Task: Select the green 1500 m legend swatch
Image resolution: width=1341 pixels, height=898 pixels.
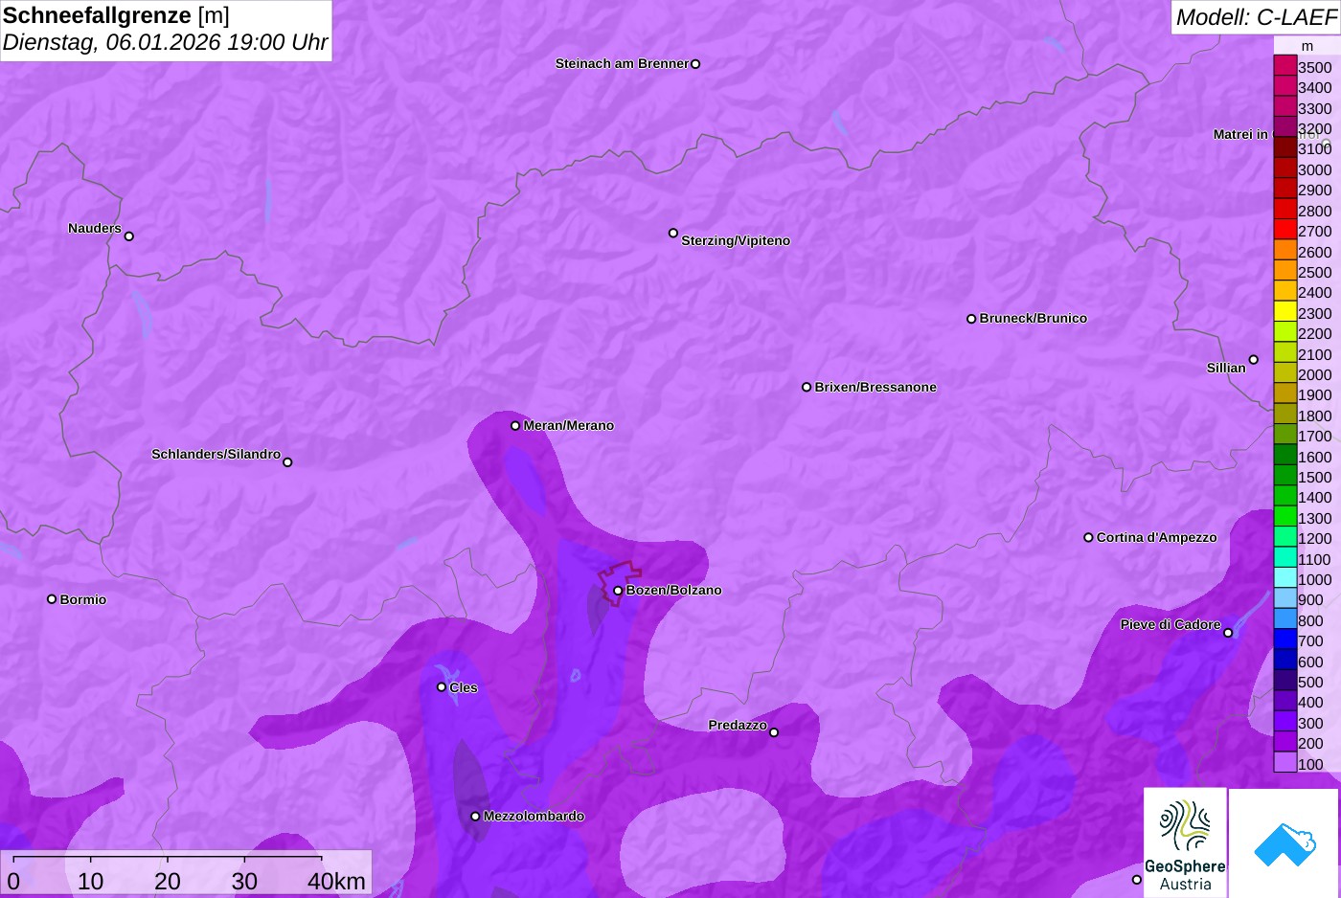Action: coord(1284,476)
